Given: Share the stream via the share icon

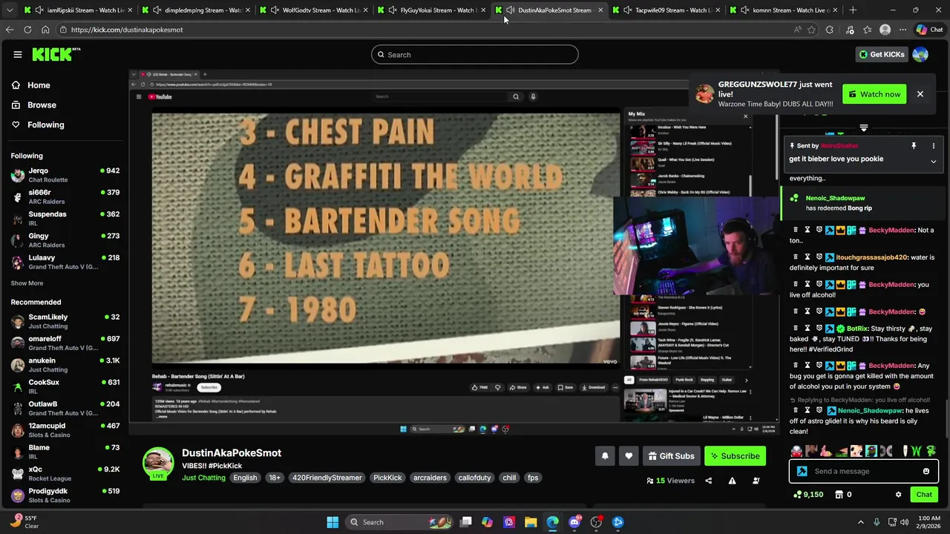Looking at the screenshot, I should tap(708, 481).
